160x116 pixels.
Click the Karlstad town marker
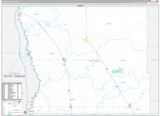click(x=130, y=106)
